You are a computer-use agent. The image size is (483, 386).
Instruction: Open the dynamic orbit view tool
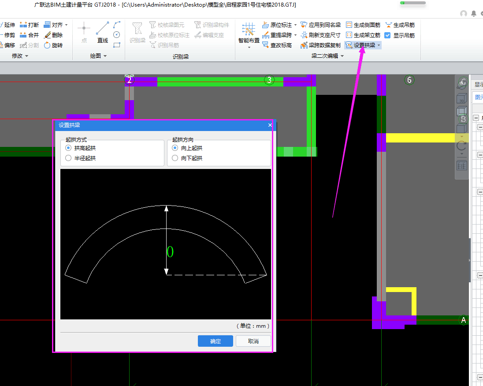462,83
